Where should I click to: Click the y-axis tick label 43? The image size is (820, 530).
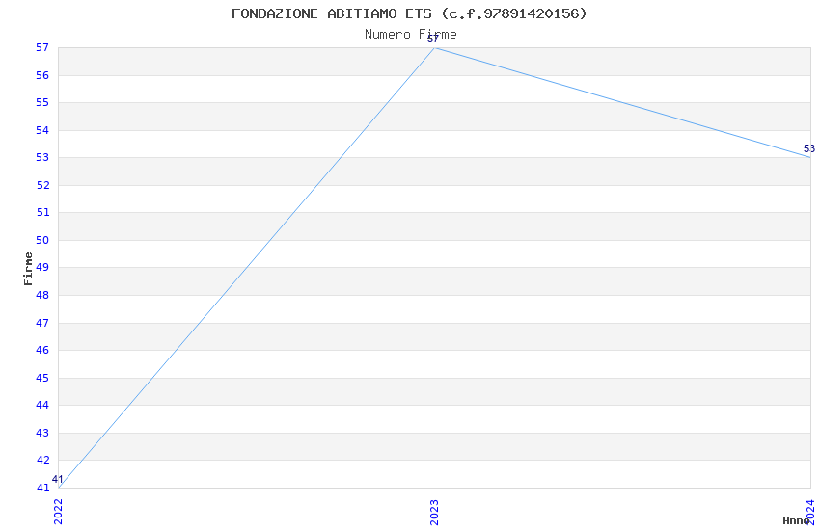(x=42, y=433)
